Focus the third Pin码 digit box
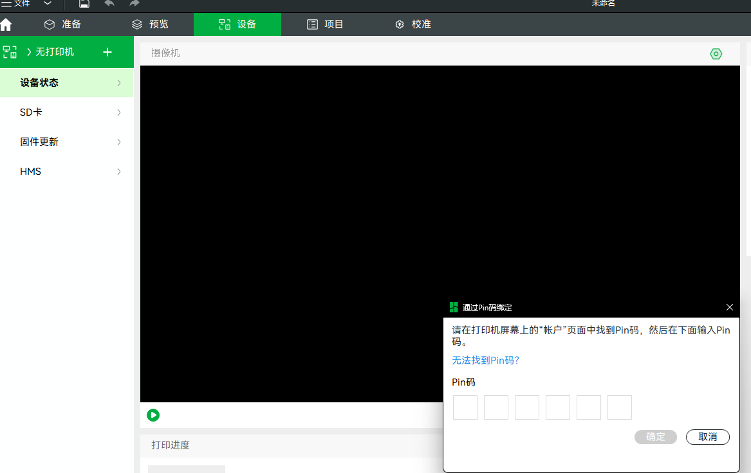751x473 pixels. tap(527, 407)
